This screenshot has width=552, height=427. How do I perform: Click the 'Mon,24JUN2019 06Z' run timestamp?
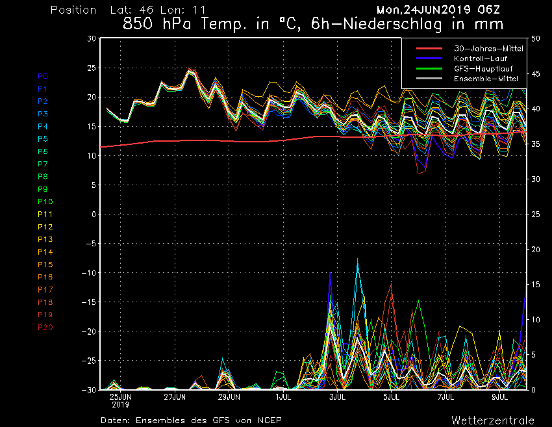click(438, 10)
